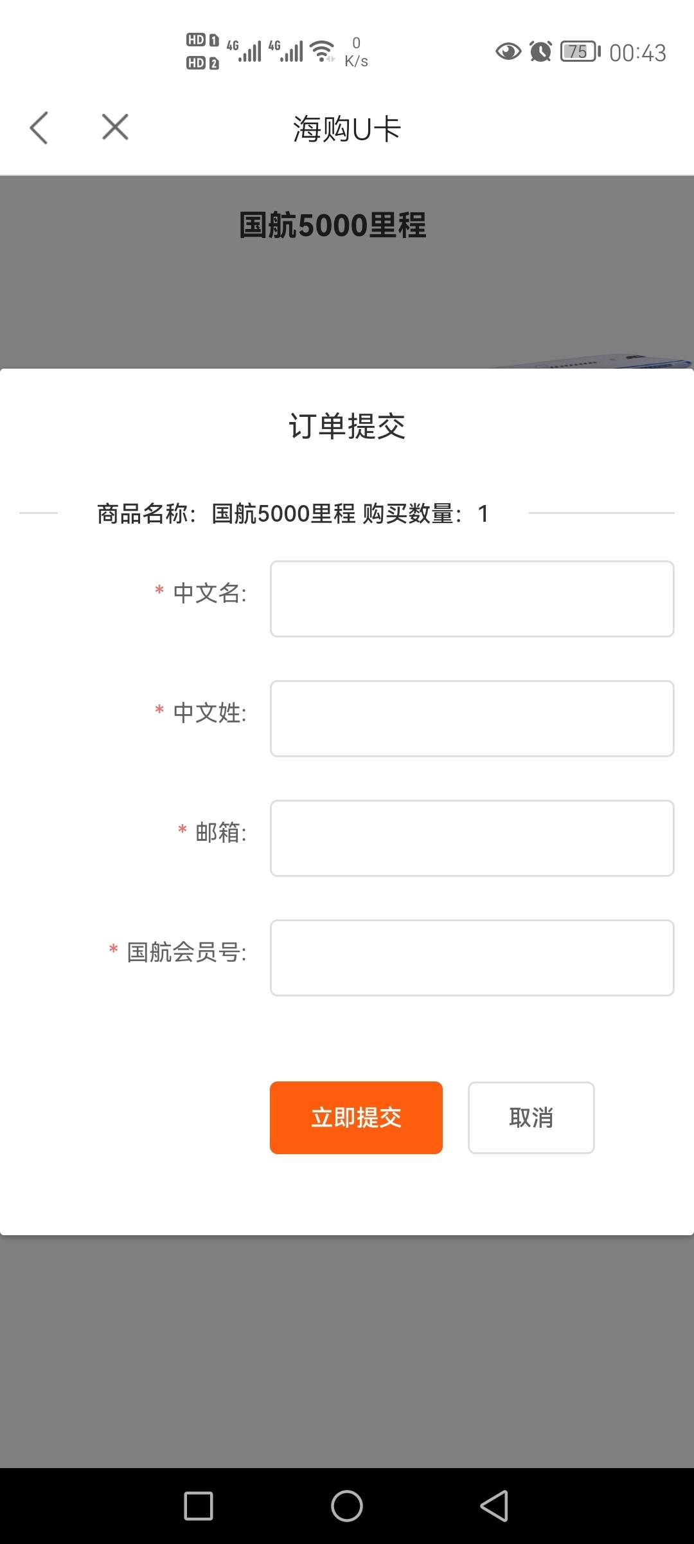Cancel the order via 取消 button
This screenshot has width=694, height=1544.
click(531, 1117)
